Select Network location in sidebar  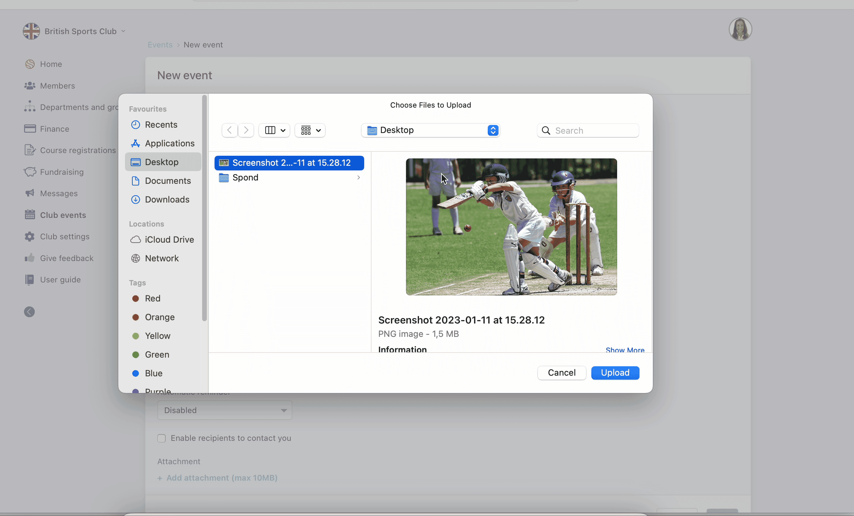(161, 258)
